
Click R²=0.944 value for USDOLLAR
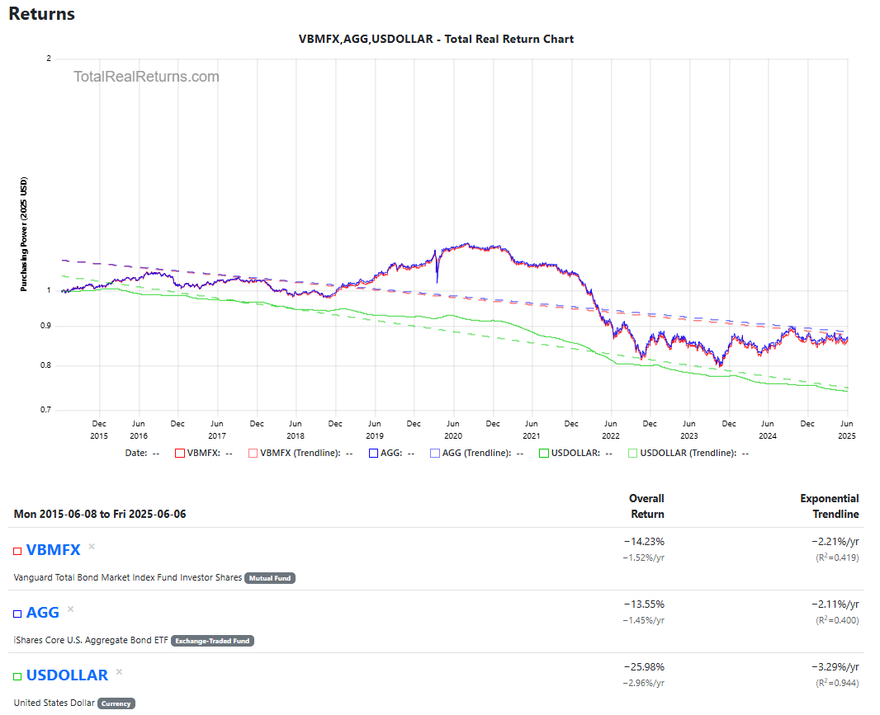[x=837, y=683]
